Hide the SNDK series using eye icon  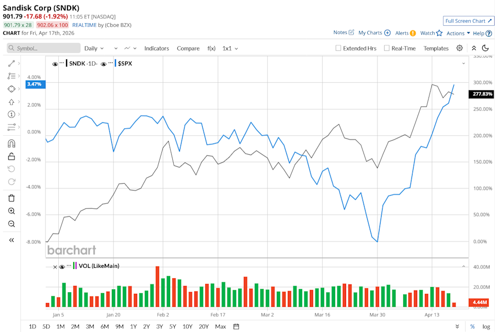(55, 64)
